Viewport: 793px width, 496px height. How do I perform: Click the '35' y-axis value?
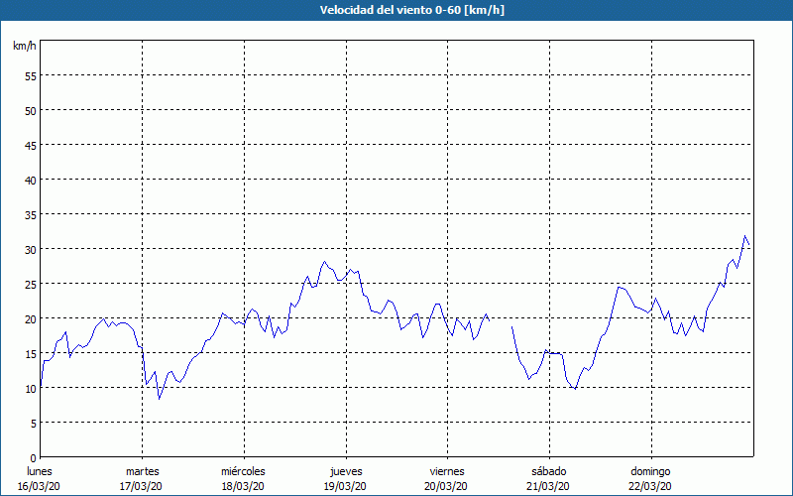31,215
